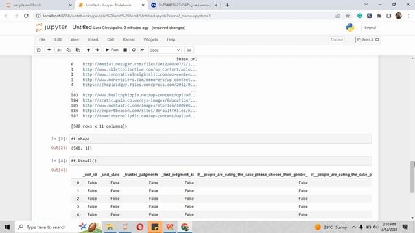Open the Widgets menu
The height and width of the screenshot is (233, 415).
coord(150,39)
